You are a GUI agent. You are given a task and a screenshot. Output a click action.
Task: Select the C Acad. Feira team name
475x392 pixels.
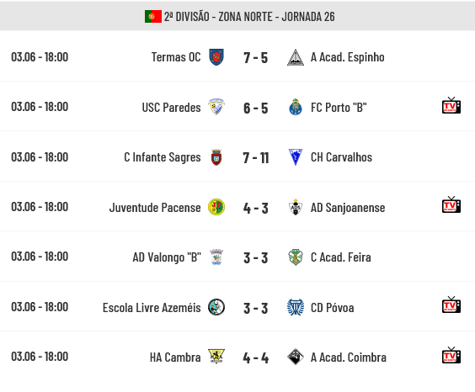(341, 257)
